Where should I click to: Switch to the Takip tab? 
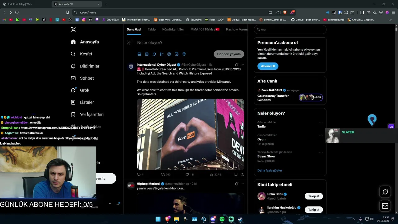pos(152,29)
